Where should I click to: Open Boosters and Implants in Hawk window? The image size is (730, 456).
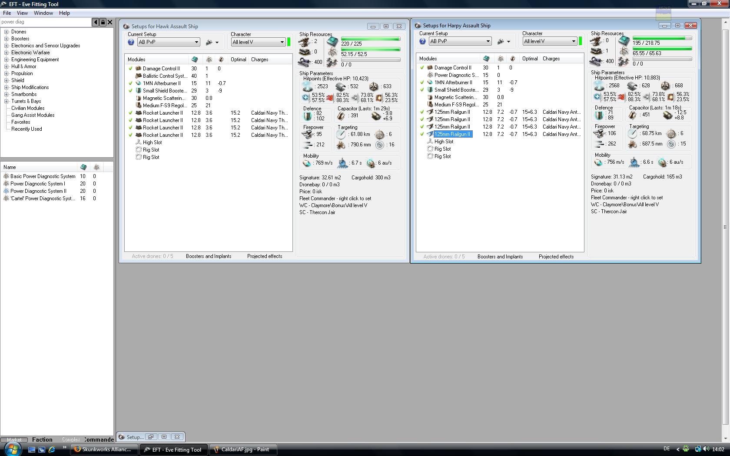(x=209, y=256)
